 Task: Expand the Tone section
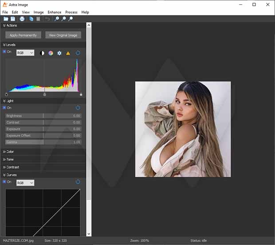tap(10, 159)
